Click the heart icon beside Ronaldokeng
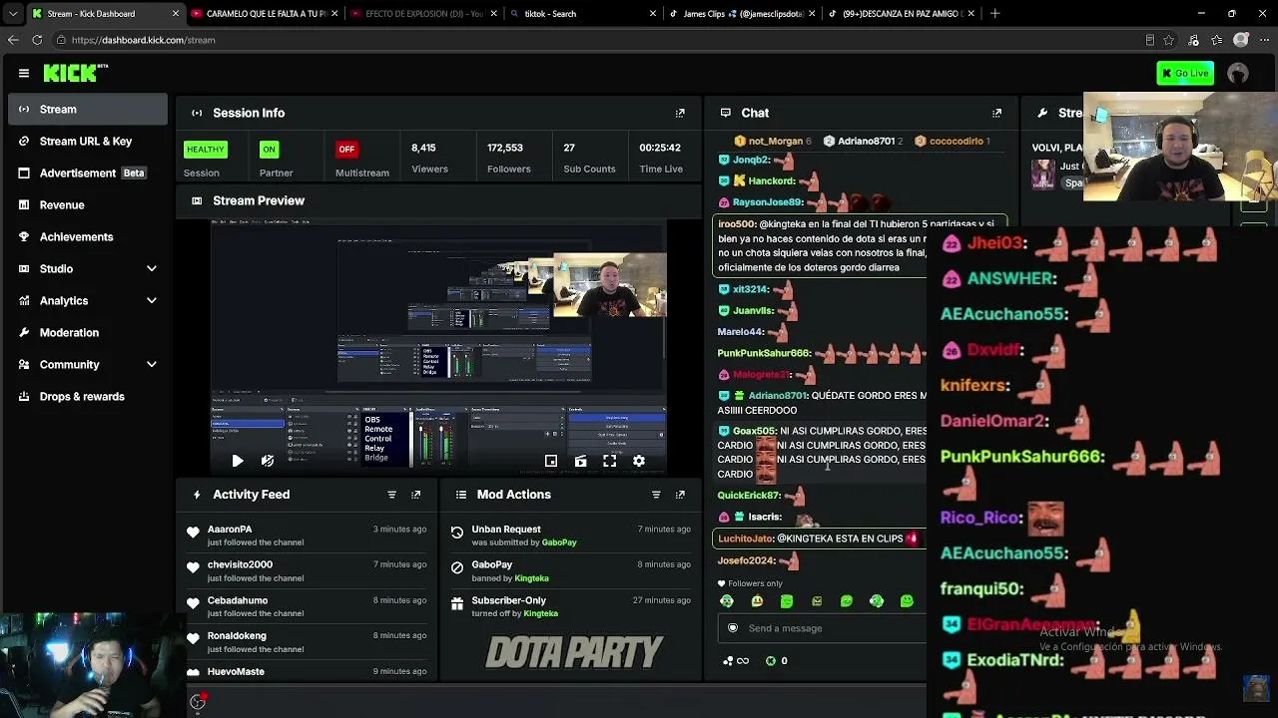This screenshot has height=718, width=1278. click(193, 638)
